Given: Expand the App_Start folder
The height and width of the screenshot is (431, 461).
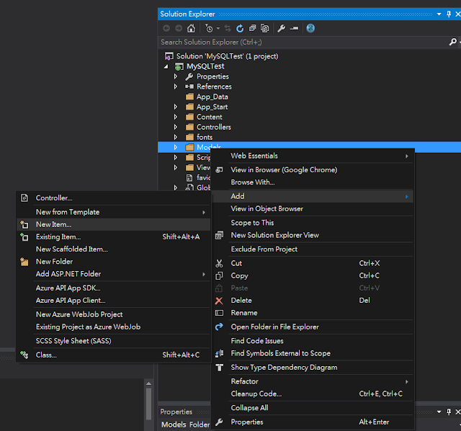Looking at the screenshot, I should point(176,107).
